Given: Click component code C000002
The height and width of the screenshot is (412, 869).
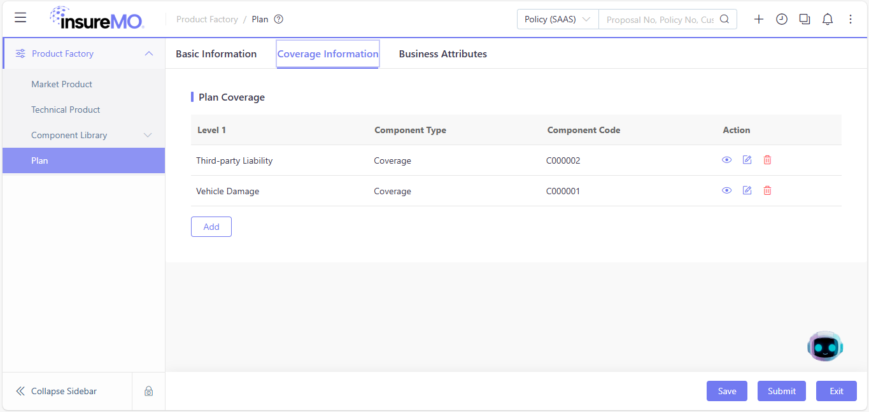Looking at the screenshot, I should coord(563,160).
